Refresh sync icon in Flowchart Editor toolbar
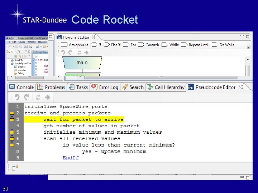This screenshot has height=193, width=258. 79,53
